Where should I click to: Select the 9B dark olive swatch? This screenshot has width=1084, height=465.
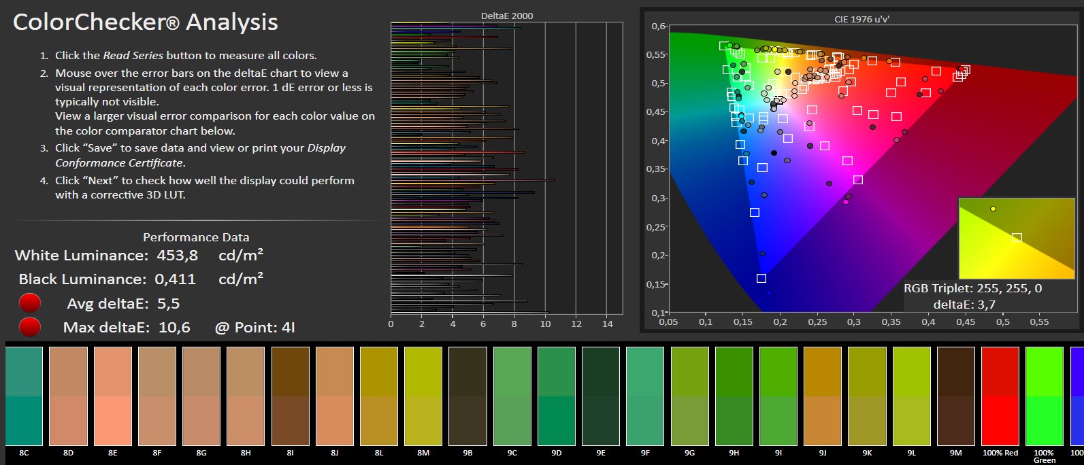point(467,396)
